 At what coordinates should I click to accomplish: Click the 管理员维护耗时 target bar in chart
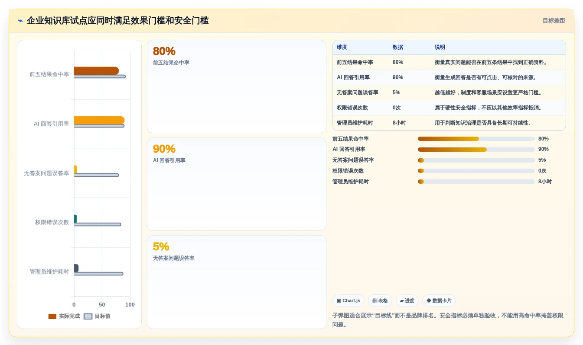[98, 274]
